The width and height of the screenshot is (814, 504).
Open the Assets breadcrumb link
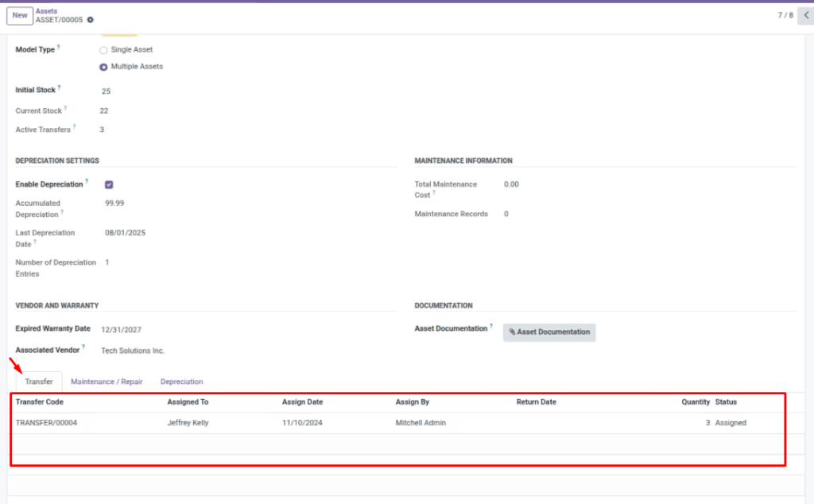[46, 11]
